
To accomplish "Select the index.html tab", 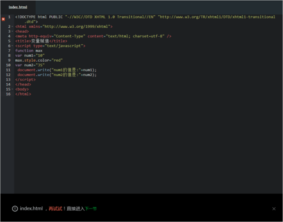I will [18, 7].
